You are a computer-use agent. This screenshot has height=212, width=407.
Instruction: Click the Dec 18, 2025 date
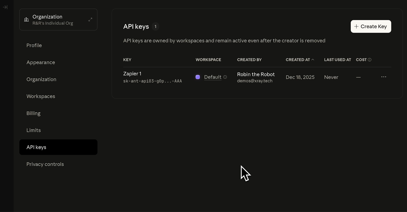300,77
